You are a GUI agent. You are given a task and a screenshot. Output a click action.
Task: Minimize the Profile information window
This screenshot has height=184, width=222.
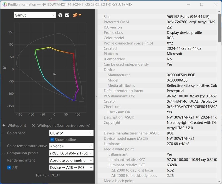click(x=189, y=4)
